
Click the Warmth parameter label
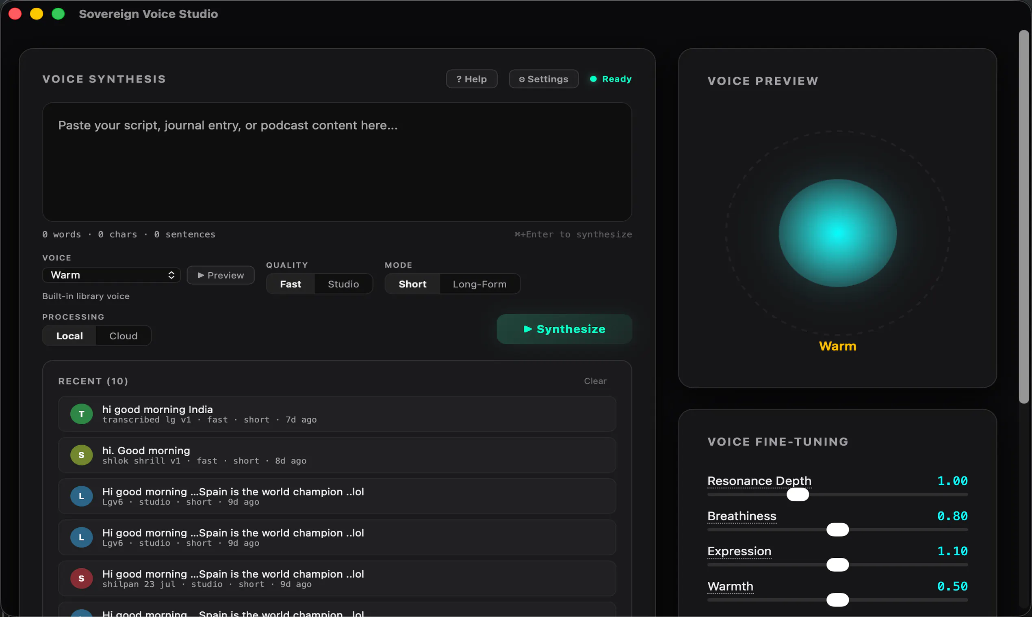[730, 586]
